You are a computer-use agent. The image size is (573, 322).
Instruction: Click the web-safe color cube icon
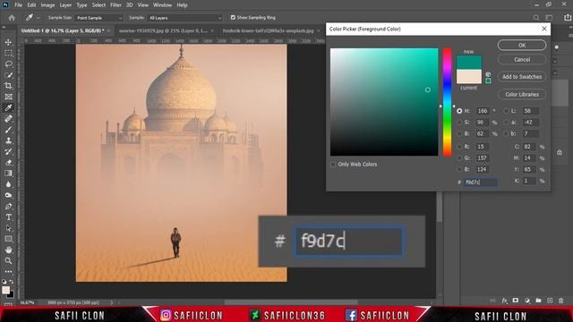(488, 74)
